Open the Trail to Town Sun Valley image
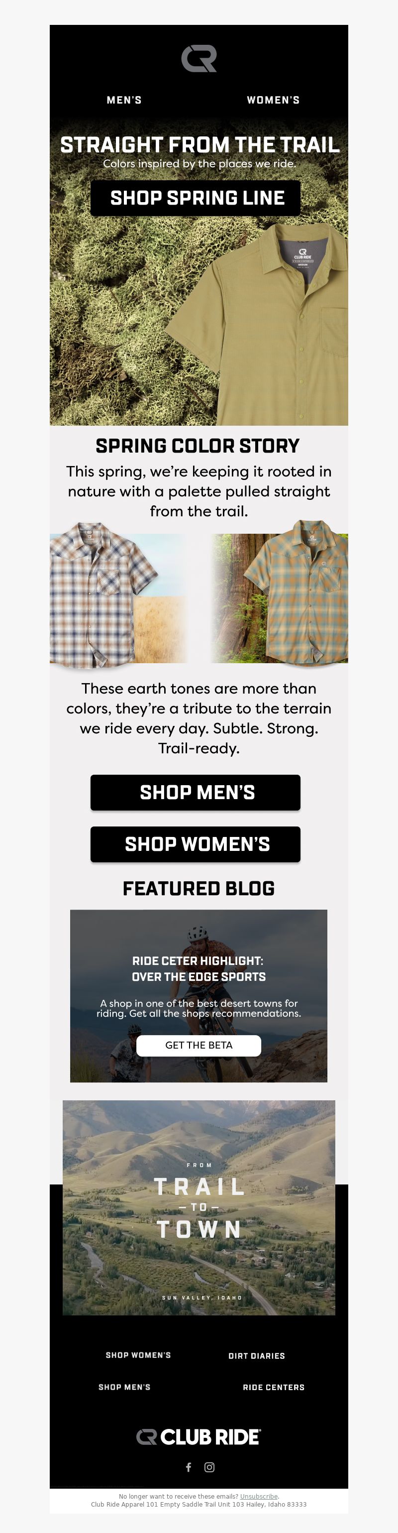Screen dimensions: 398x1533 [199, 1208]
